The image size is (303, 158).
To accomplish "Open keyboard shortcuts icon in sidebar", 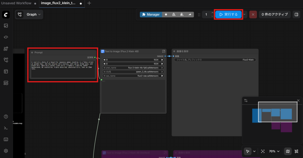I will 6,139.
